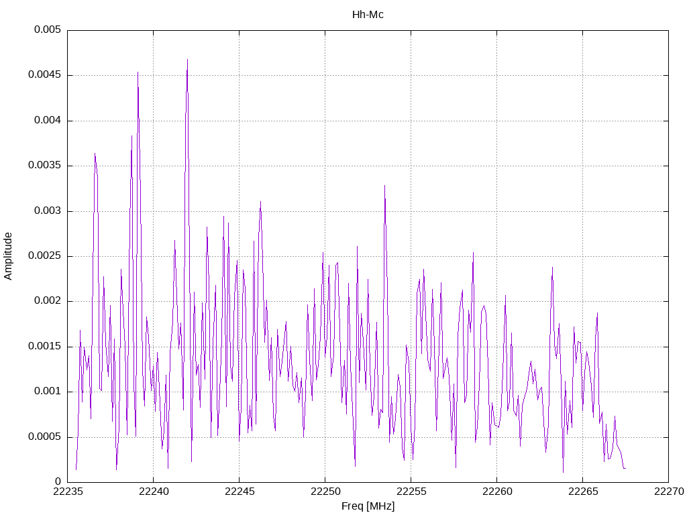
Task: Select the 0.0035 y-axis tick label
Action: pos(44,166)
